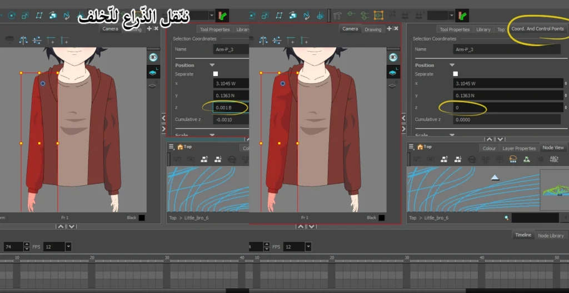Screen dimensions: 569x293
Task: Toggle the eye icon in left Camera view
Action: (153, 57)
